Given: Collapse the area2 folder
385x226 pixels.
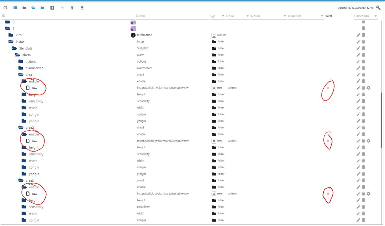Looking at the screenshot, I should point(21,128).
